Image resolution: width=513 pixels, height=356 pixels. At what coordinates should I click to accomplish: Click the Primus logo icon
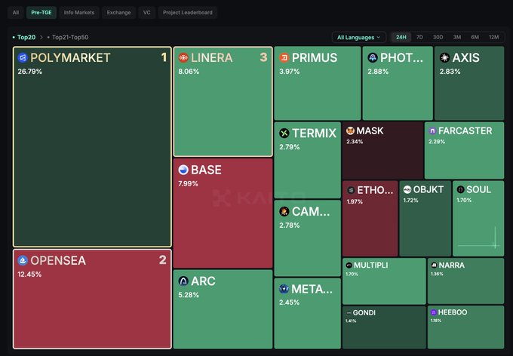pyautogui.click(x=284, y=58)
